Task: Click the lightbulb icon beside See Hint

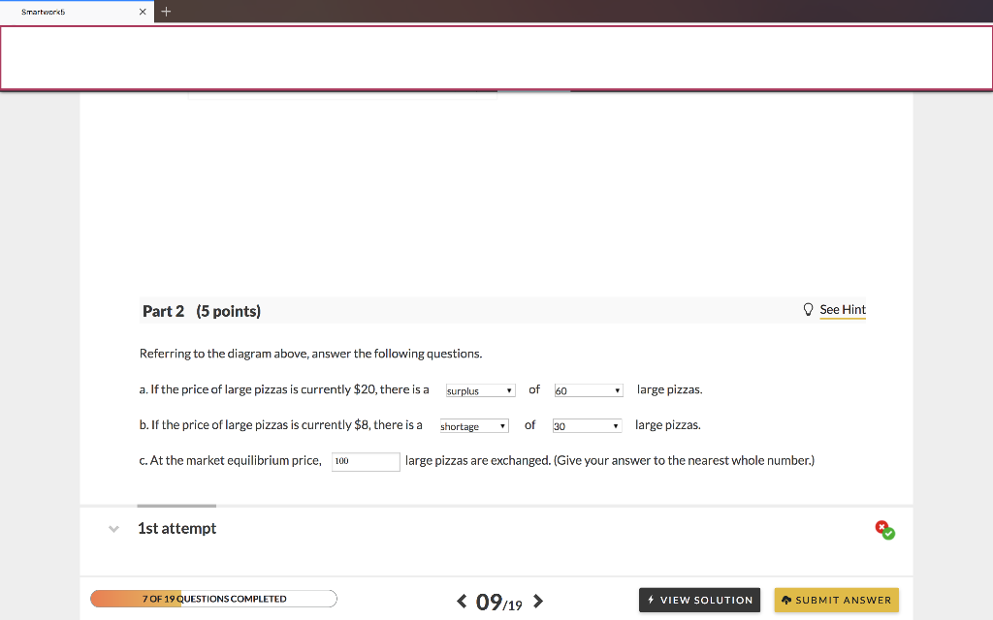Action: tap(808, 309)
